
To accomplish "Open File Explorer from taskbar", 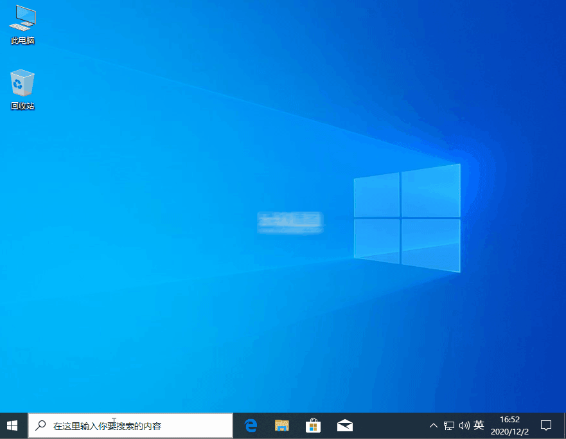I will tap(282, 426).
